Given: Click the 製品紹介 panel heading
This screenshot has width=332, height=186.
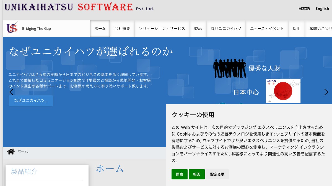Looking at the screenshot, I should tap(24, 171).
